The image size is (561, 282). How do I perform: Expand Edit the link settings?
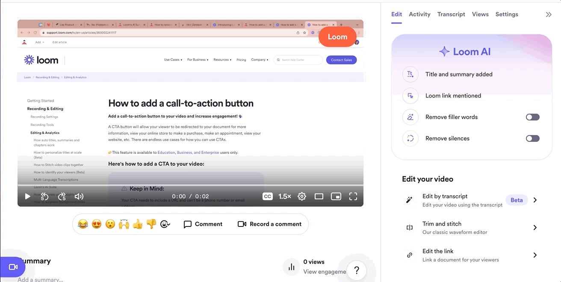click(535, 255)
